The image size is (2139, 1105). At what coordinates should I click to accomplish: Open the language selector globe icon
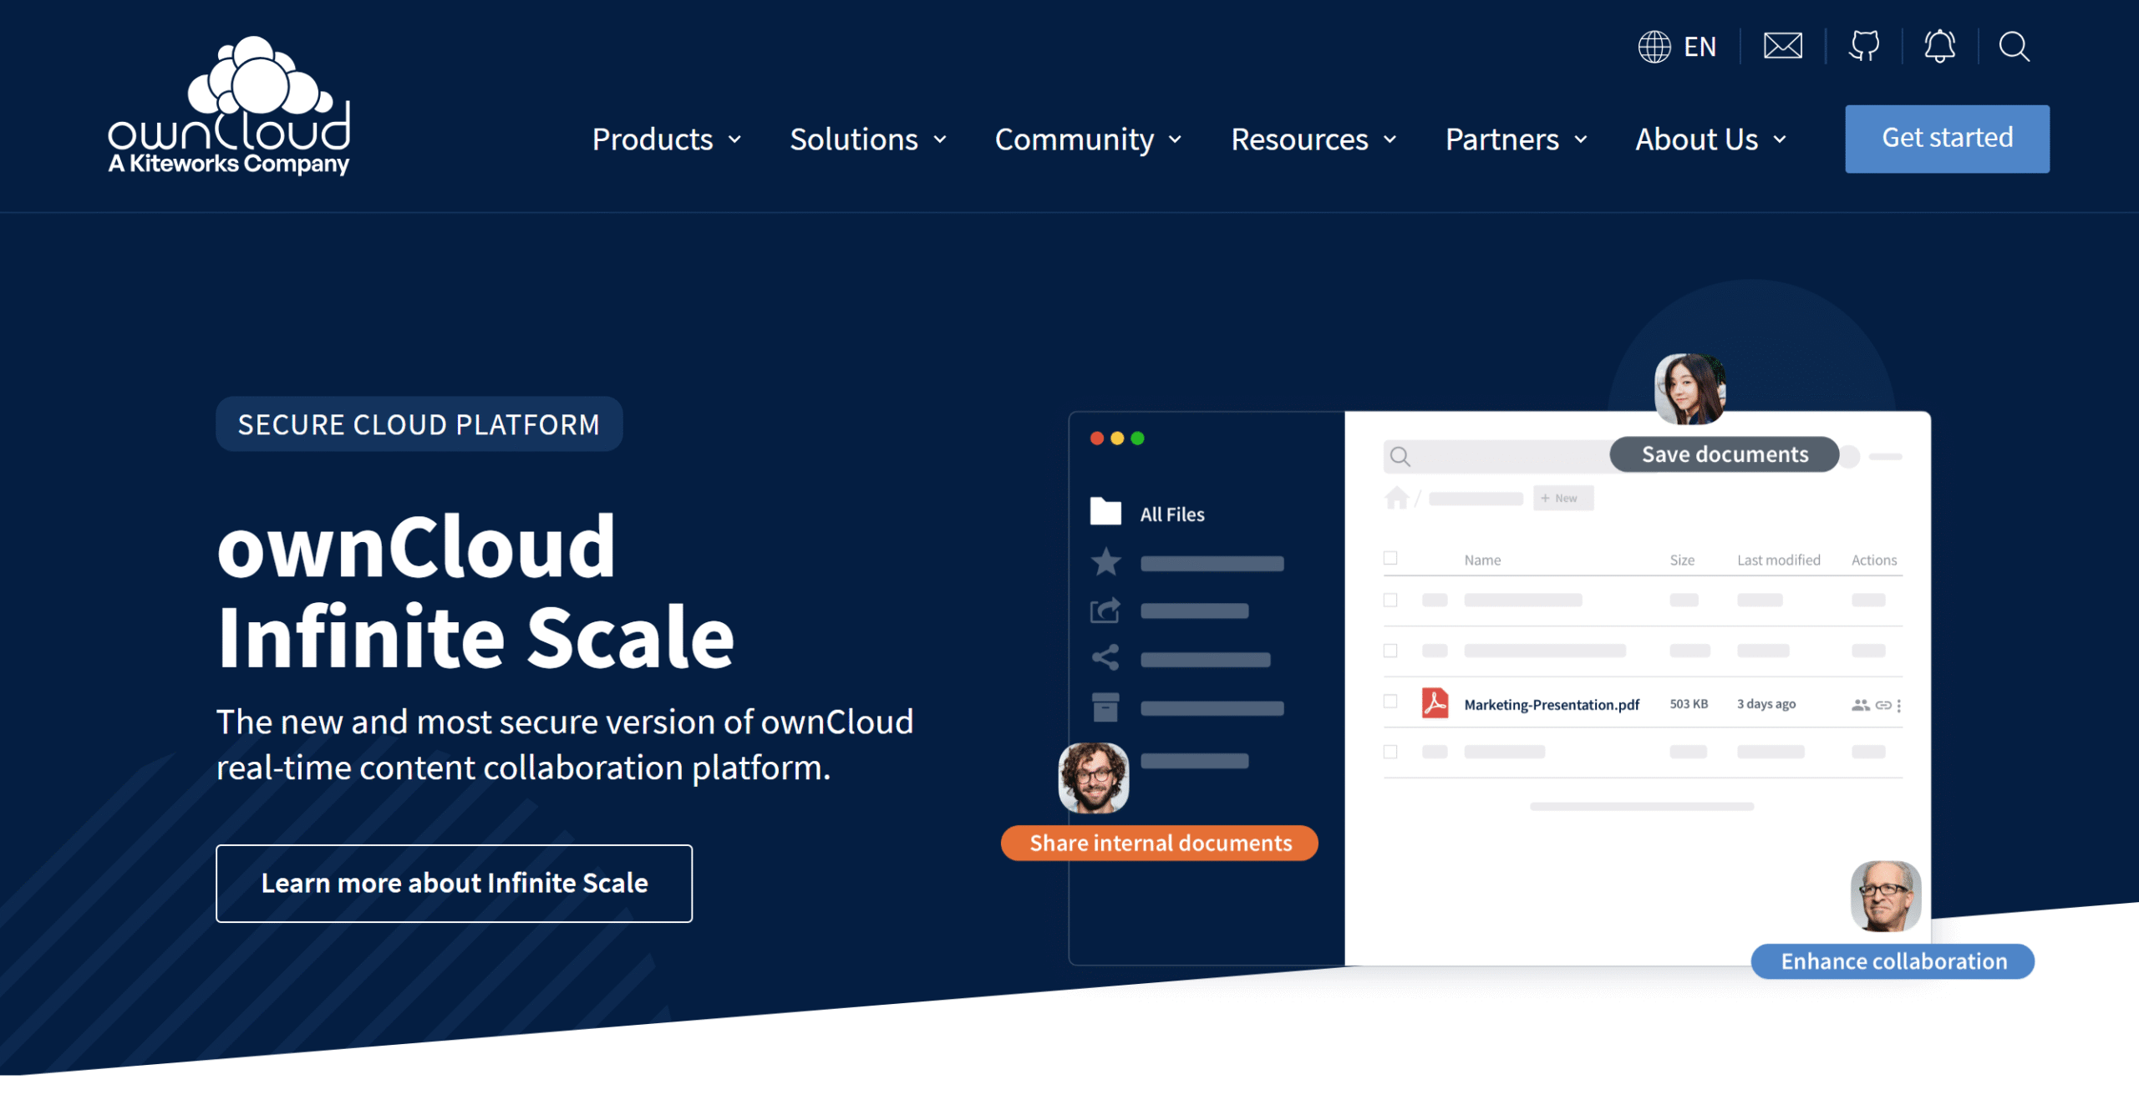point(1654,47)
